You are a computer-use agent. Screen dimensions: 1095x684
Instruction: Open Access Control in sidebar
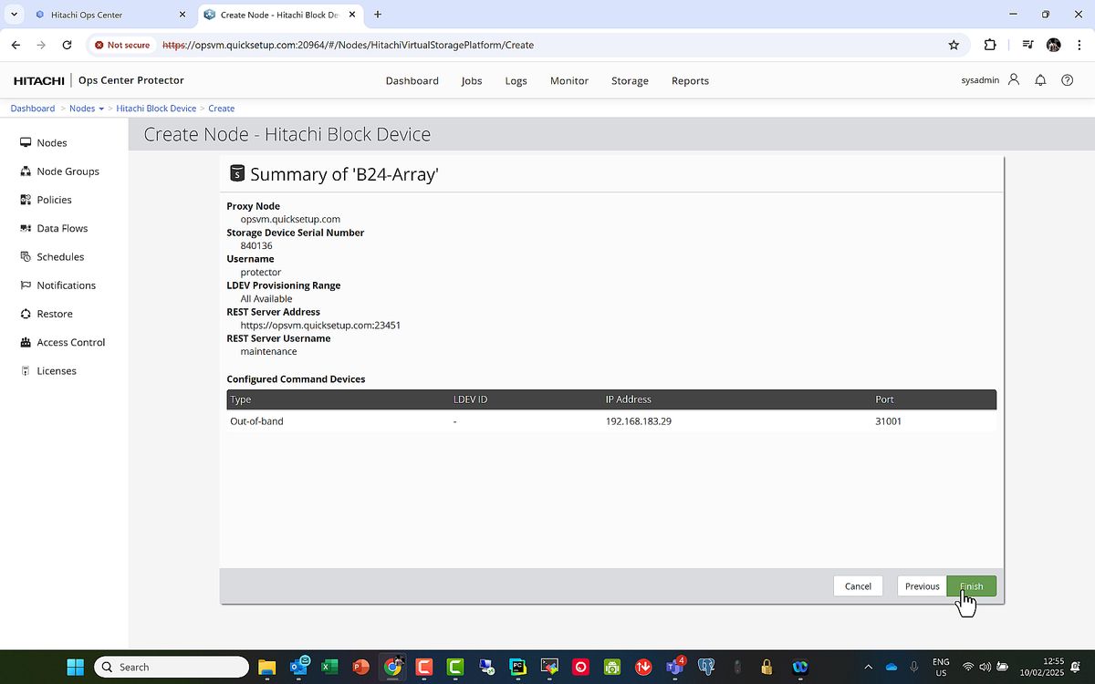tap(62, 342)
